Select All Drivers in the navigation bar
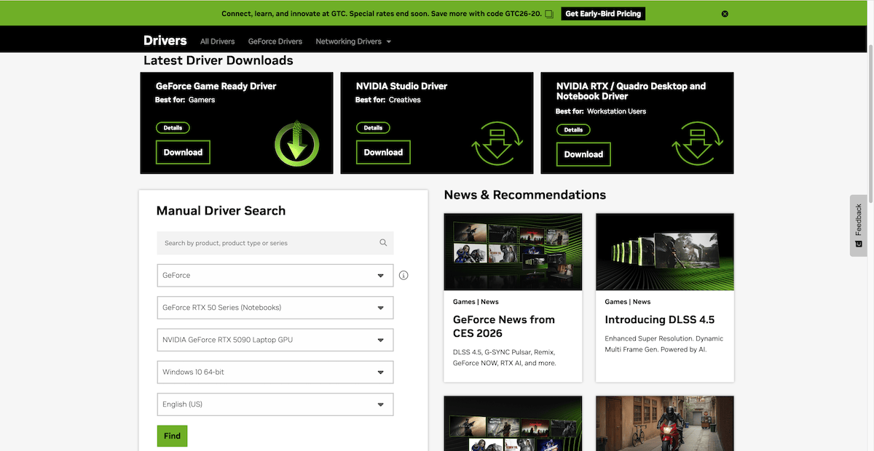The image size is (874, 451). pos(217,41)
